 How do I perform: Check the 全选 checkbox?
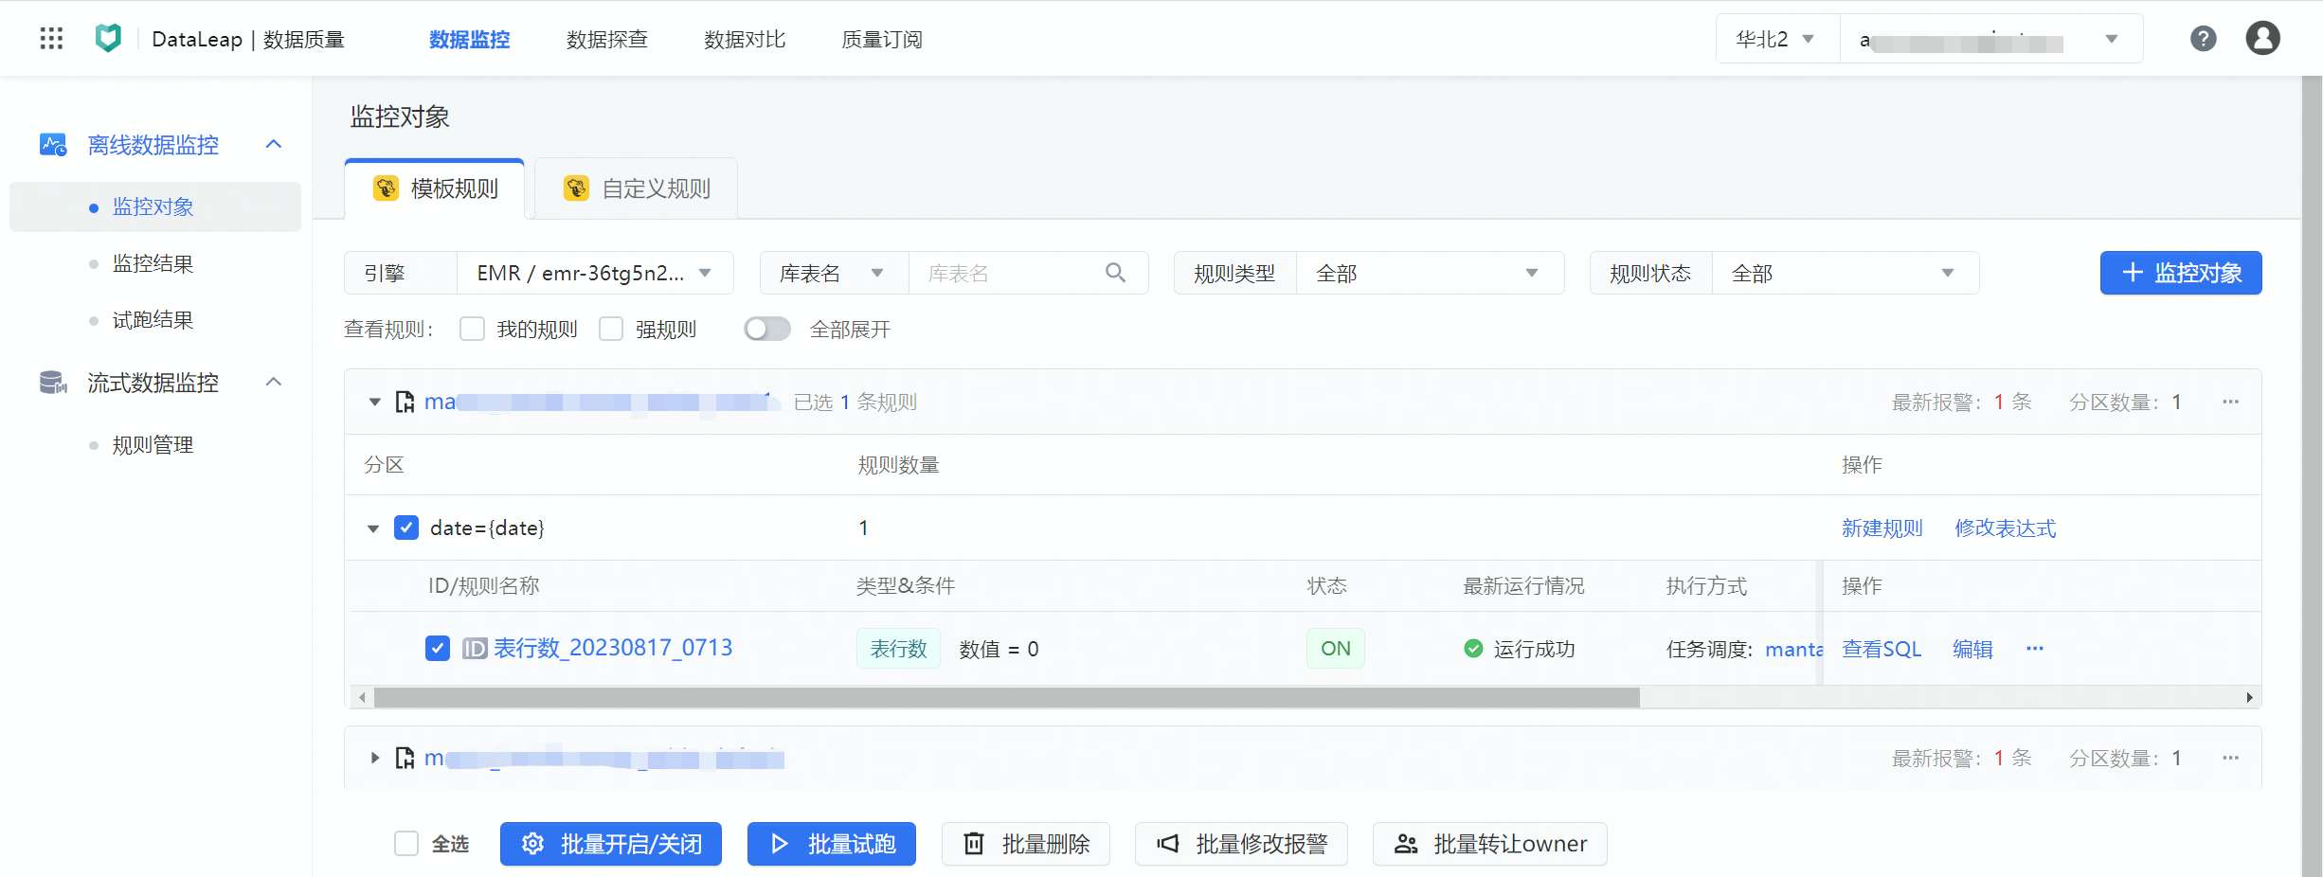click(406, 844)
